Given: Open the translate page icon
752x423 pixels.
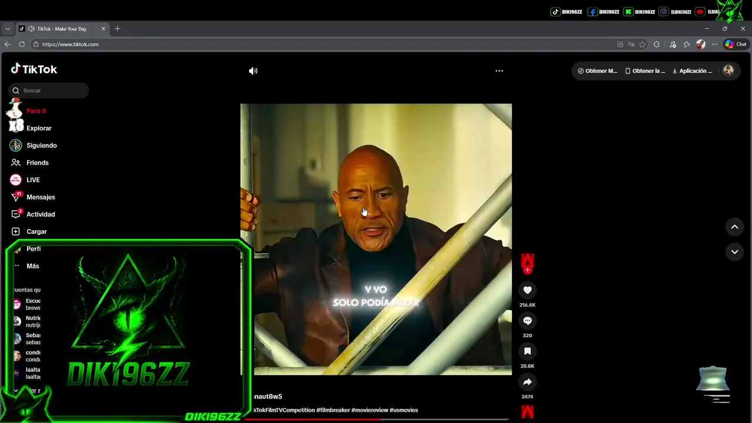Looking at the screenshot, I should tap(632, 44).
